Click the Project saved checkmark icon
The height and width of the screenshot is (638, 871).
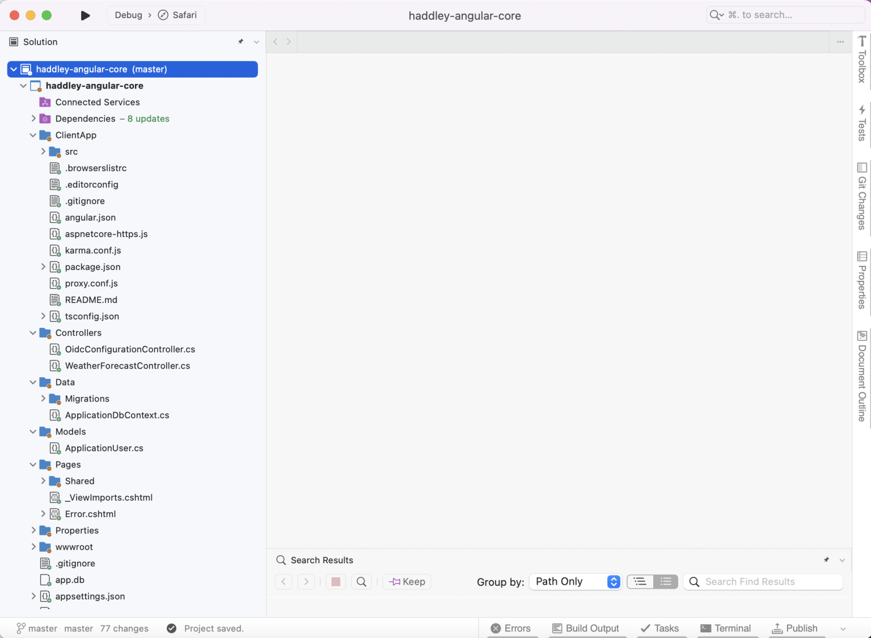(172, 628)
